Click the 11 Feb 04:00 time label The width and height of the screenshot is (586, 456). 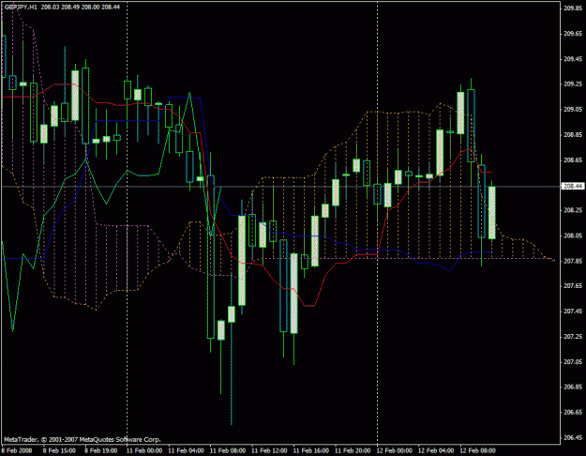pyautogui.click(x=187, y=450)
